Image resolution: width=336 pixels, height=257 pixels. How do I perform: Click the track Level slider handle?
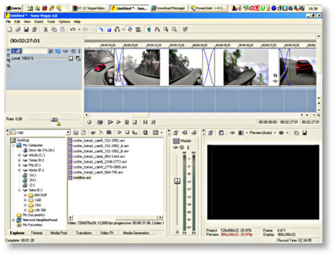point(70,58)
